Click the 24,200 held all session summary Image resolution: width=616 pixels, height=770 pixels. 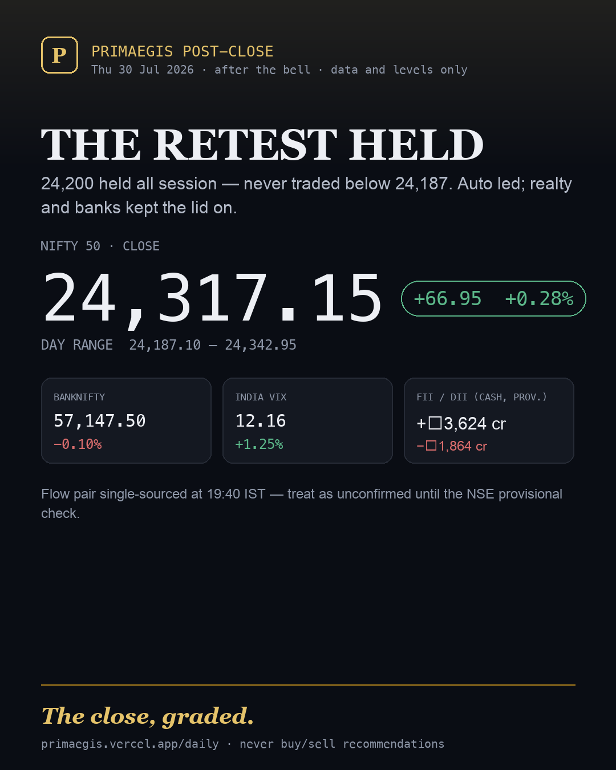[307, 196]
